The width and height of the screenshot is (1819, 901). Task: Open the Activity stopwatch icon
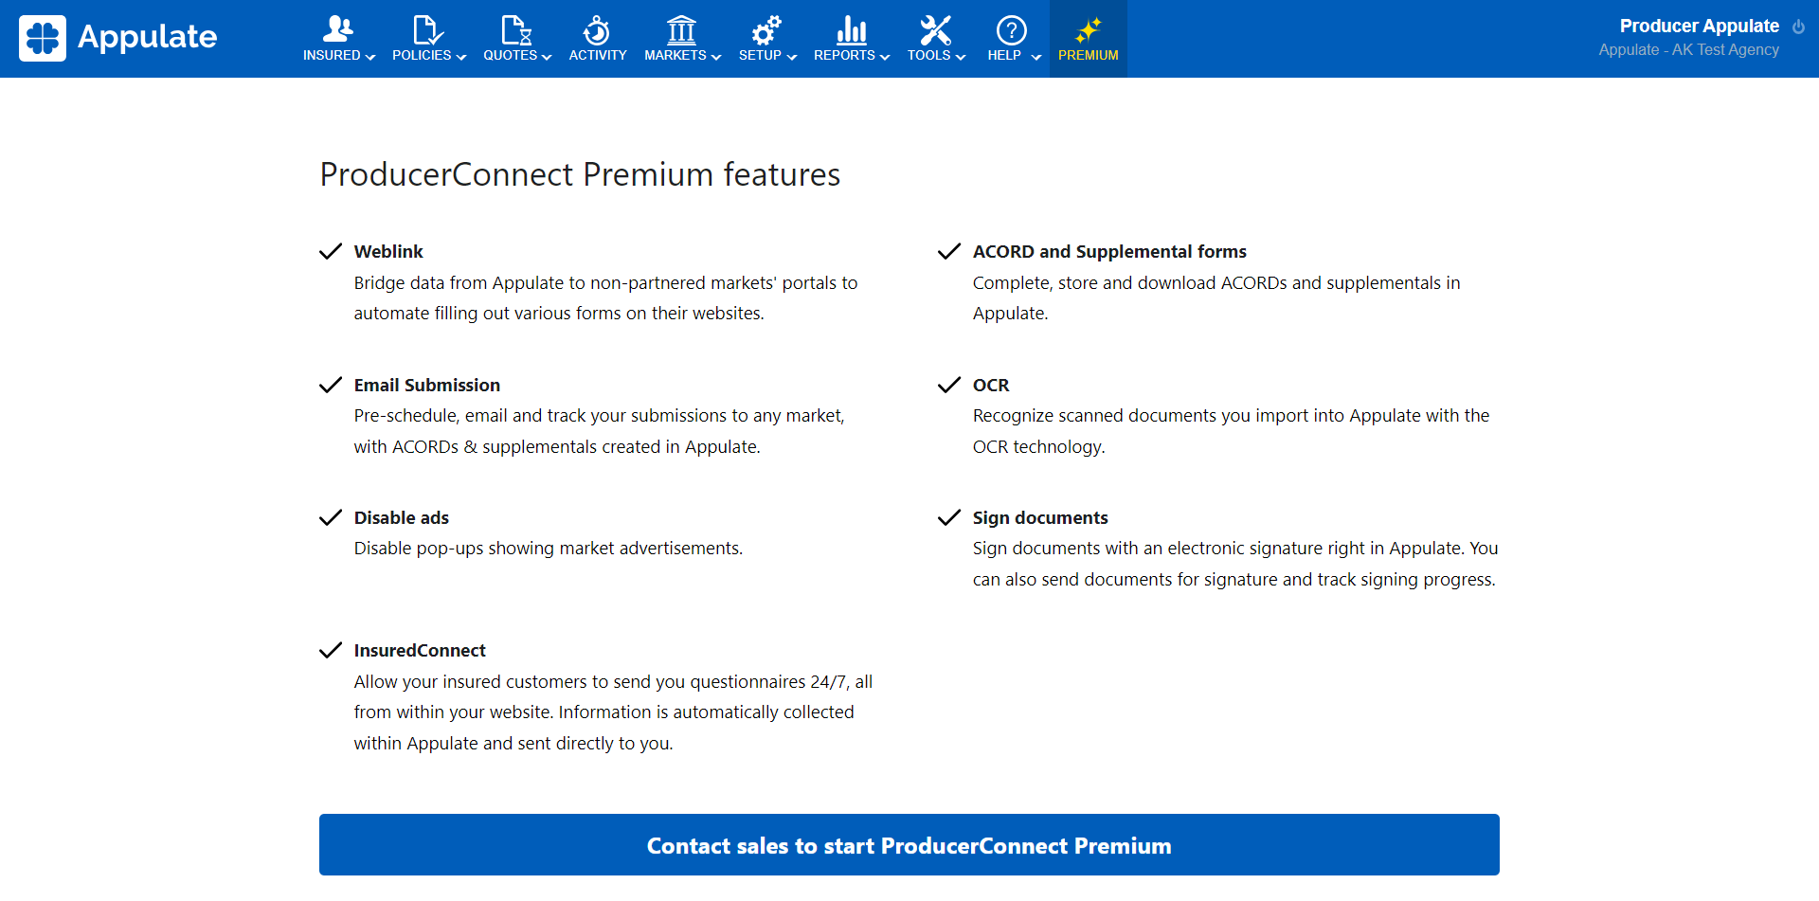(597, 29)
